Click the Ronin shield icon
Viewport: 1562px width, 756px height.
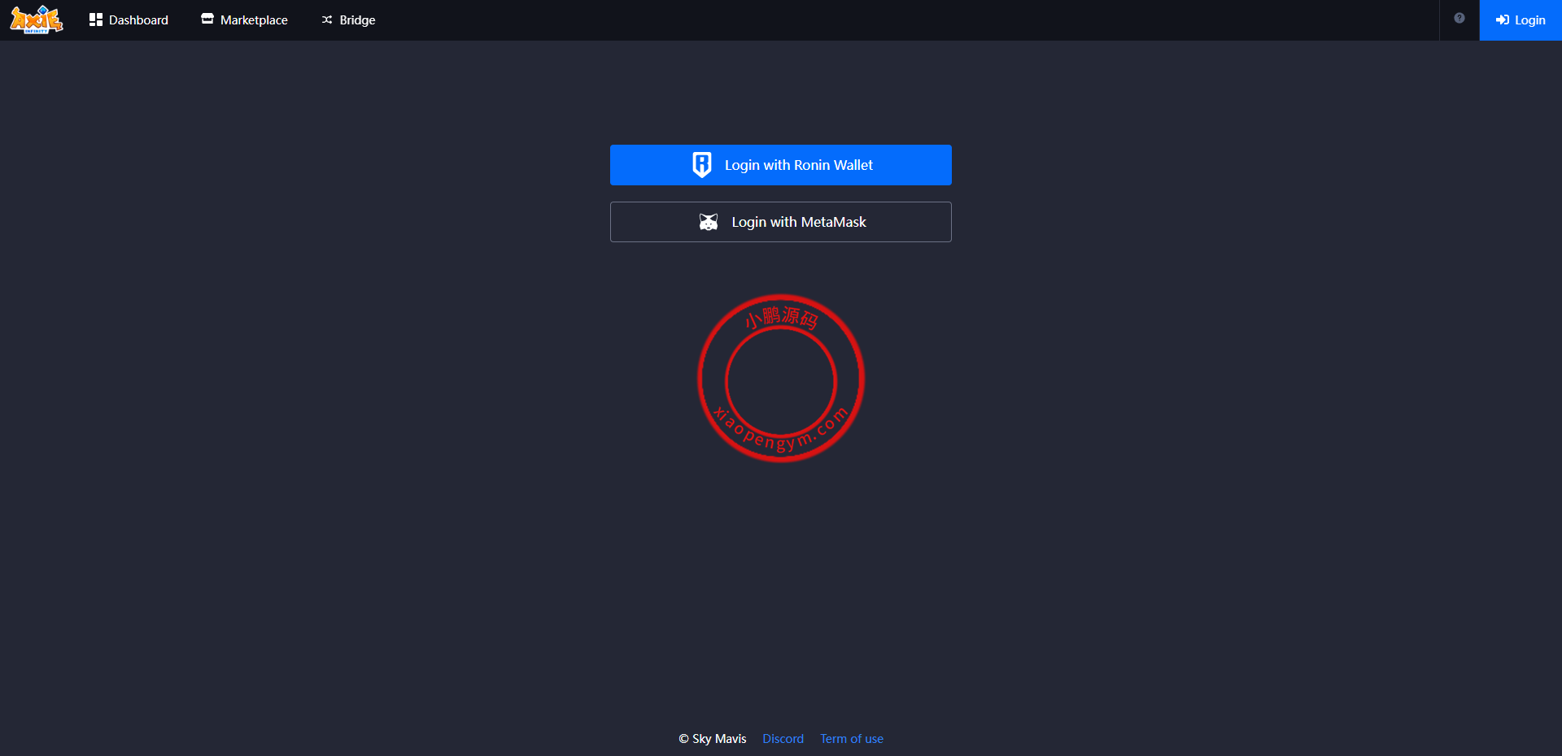point(701,165)
